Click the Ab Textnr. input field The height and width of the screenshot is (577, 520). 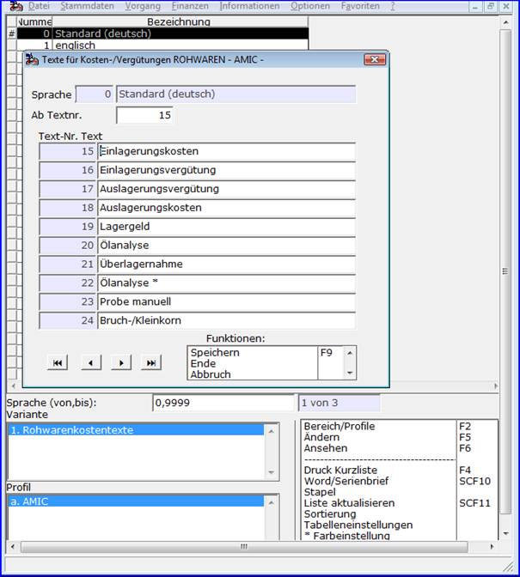(x=144, y=115)
